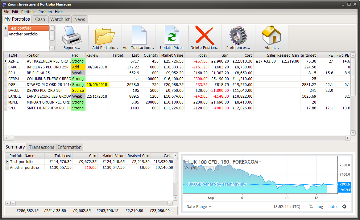Enable log scale on the chart

tap(320, 206)
